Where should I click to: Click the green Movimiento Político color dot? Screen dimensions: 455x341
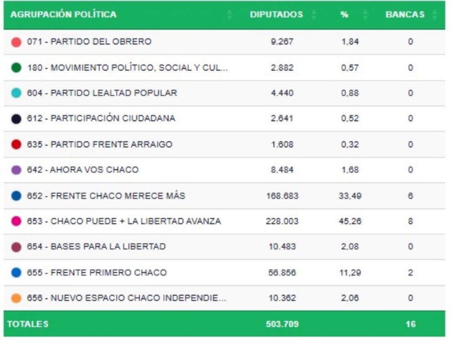click(16, 68)
